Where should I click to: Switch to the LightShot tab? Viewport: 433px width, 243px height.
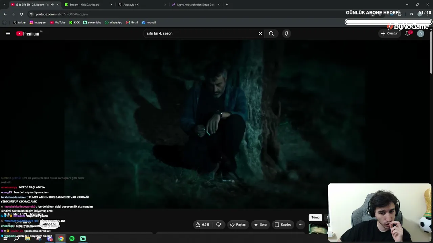coord(196,5)
